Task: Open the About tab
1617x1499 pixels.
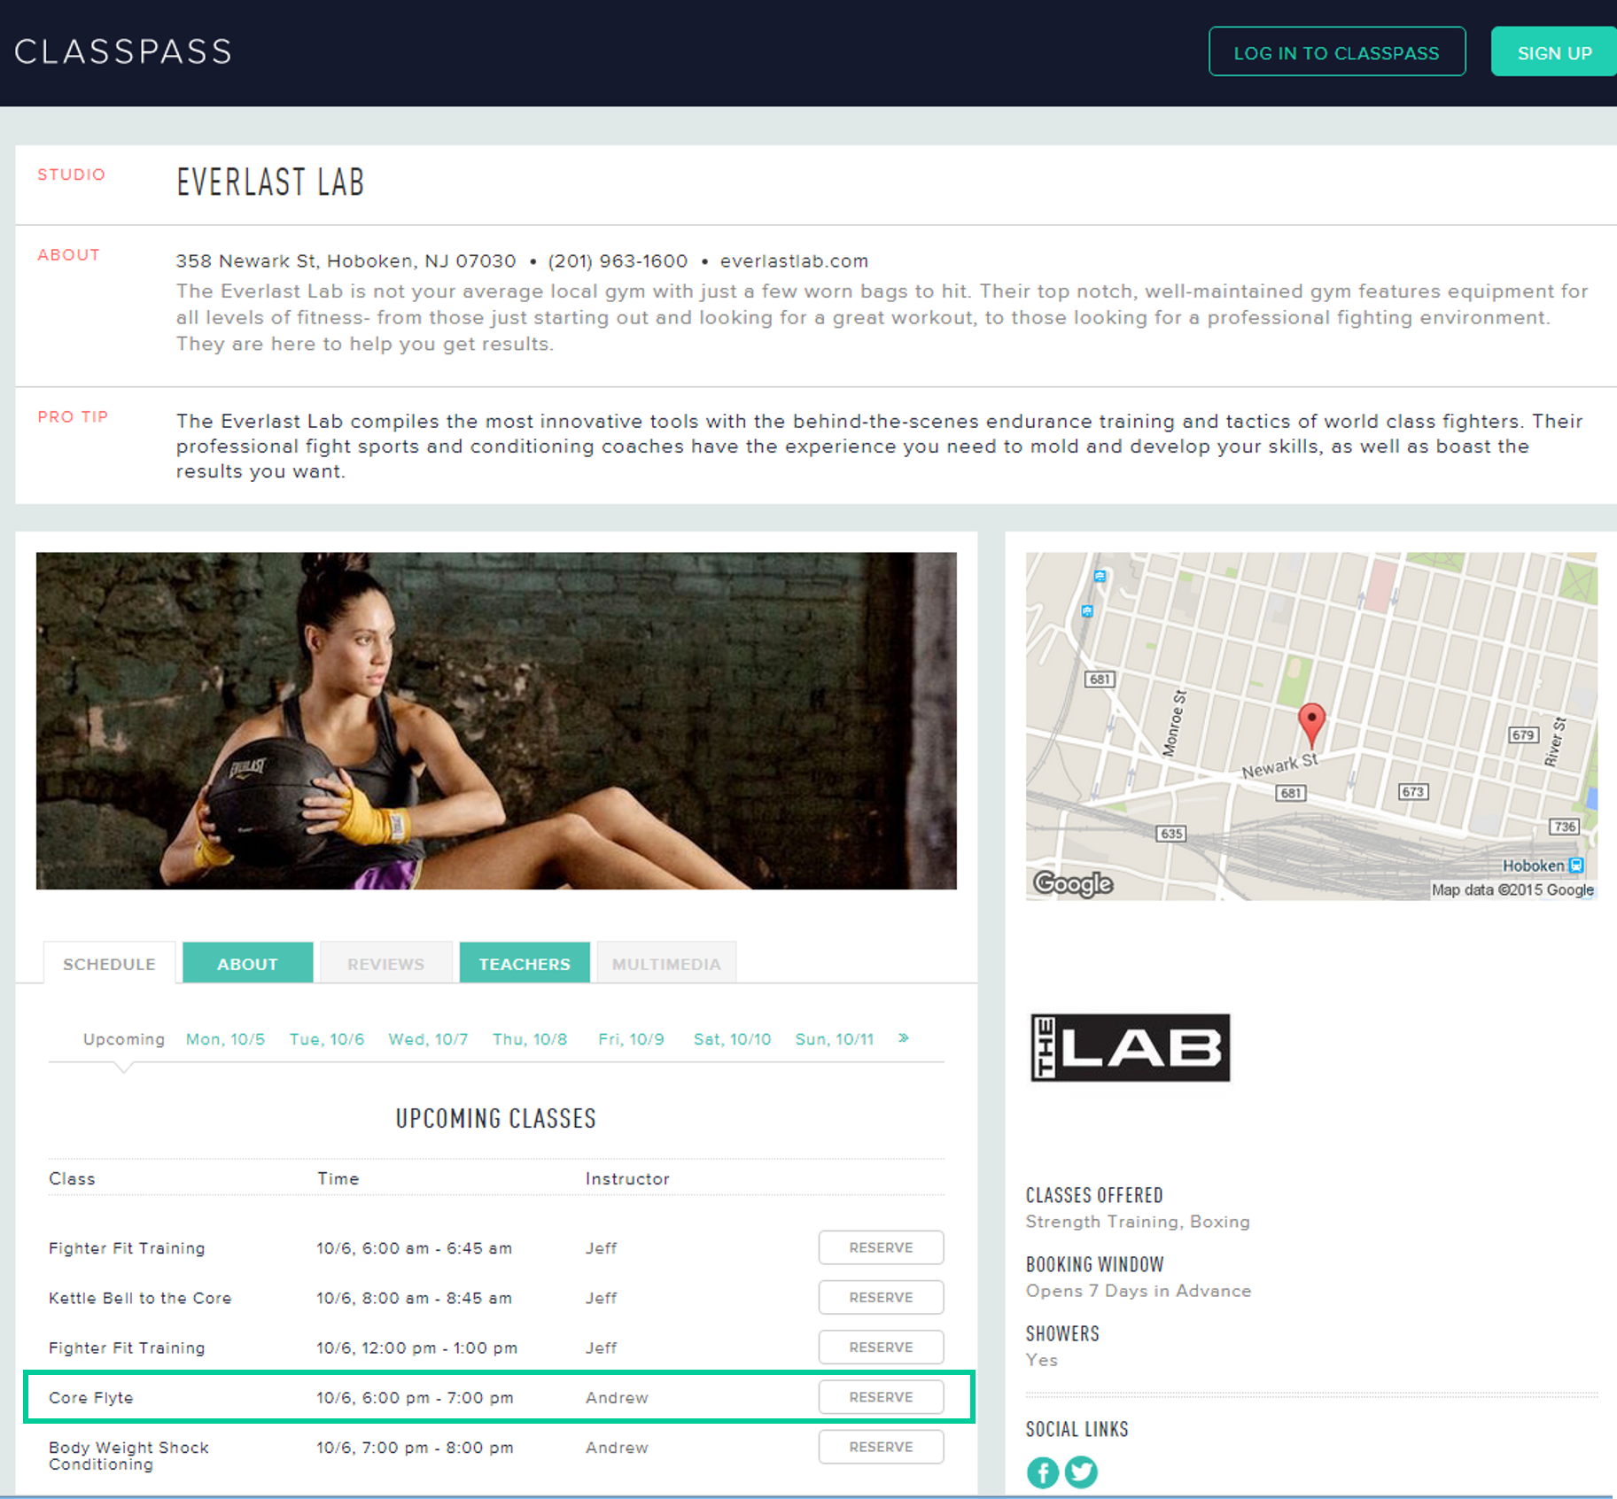Action: [247, 963]
